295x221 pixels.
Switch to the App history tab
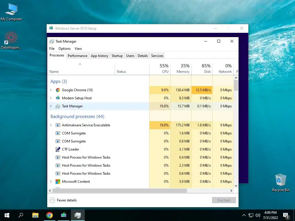[x=99, y=56]
